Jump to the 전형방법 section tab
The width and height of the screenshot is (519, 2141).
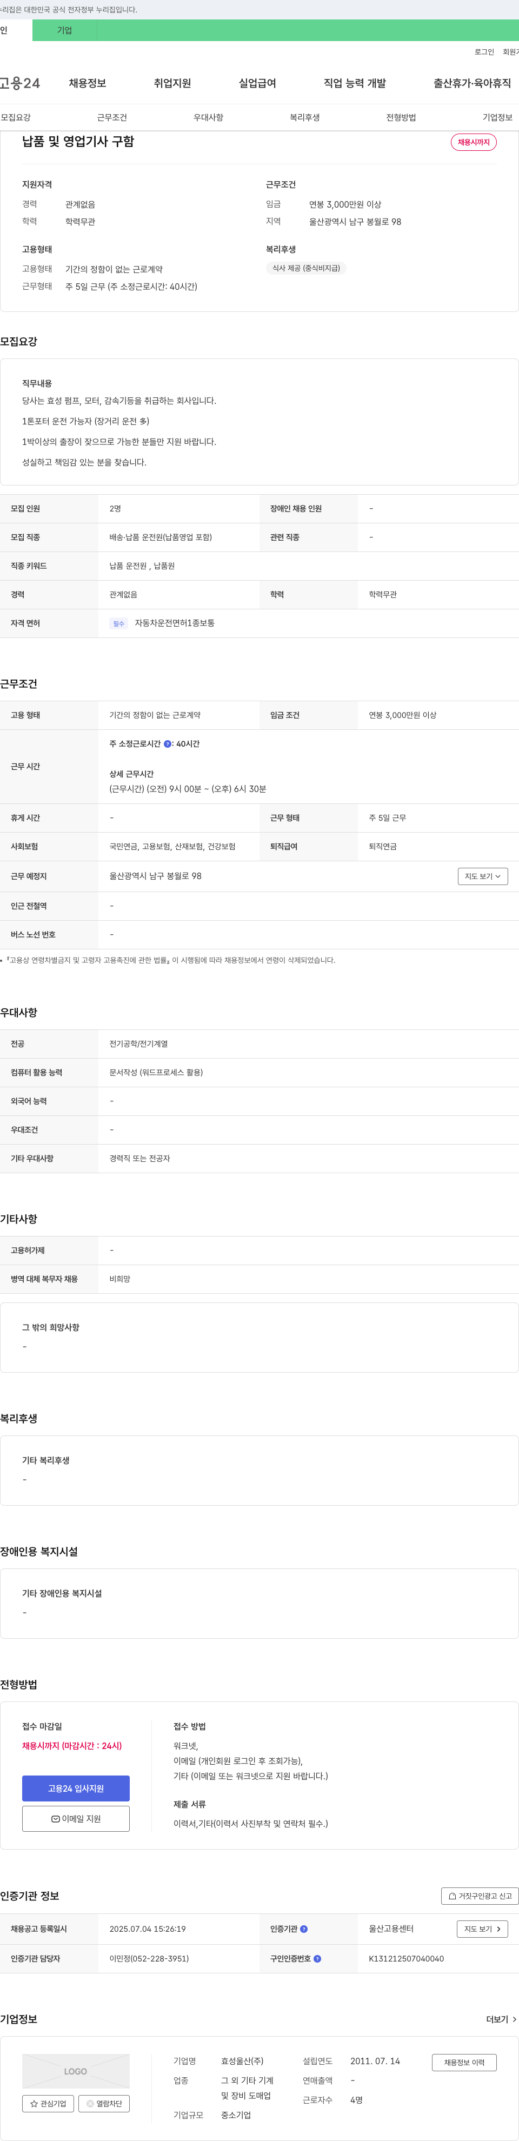pyautogui.click(x=401, y=117)
